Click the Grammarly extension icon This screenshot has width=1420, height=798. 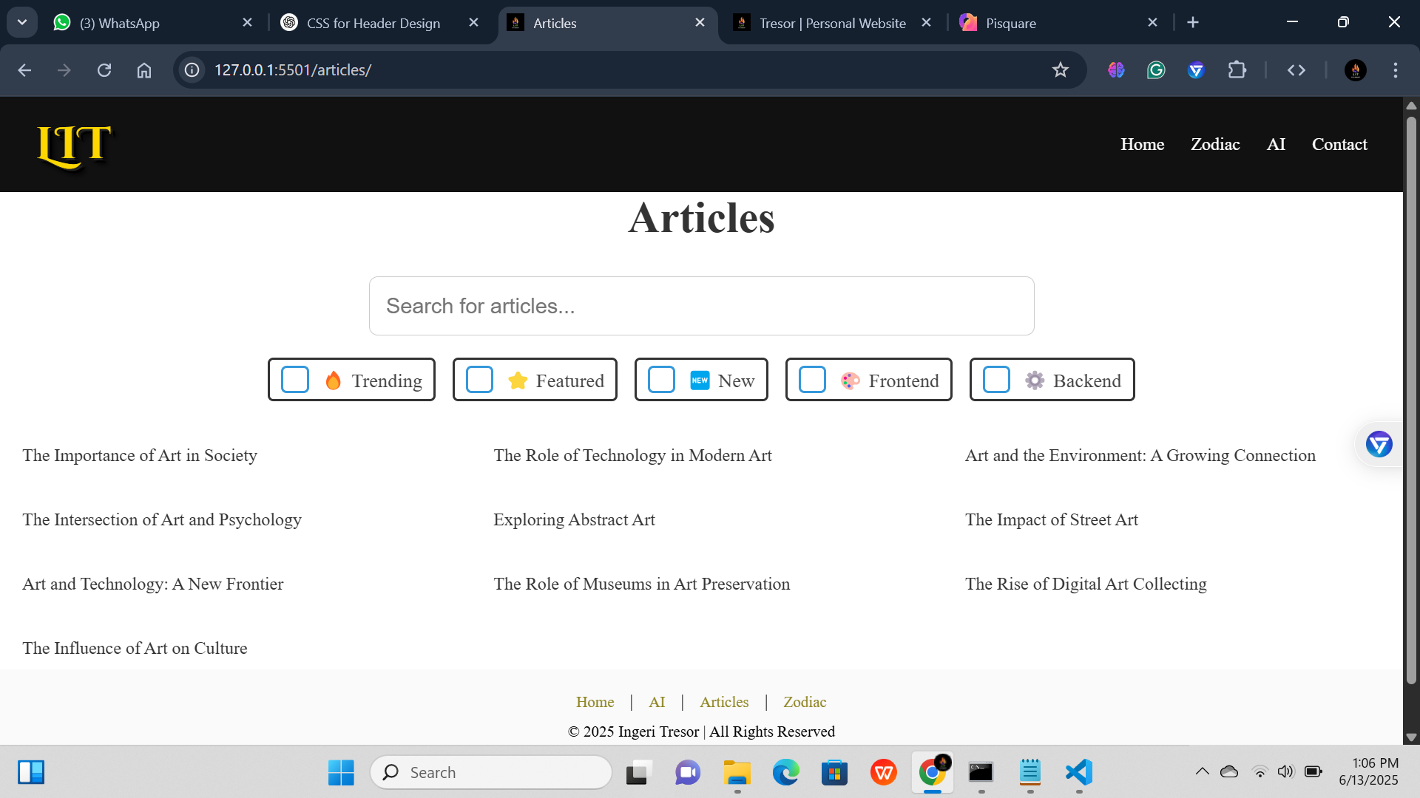click(x=1156, y=70)
